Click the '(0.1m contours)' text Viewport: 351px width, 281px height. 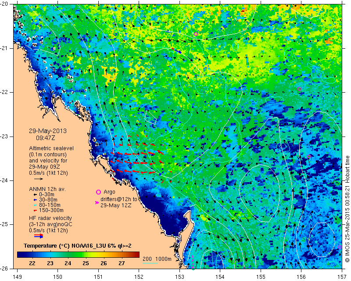pos(48,155)
